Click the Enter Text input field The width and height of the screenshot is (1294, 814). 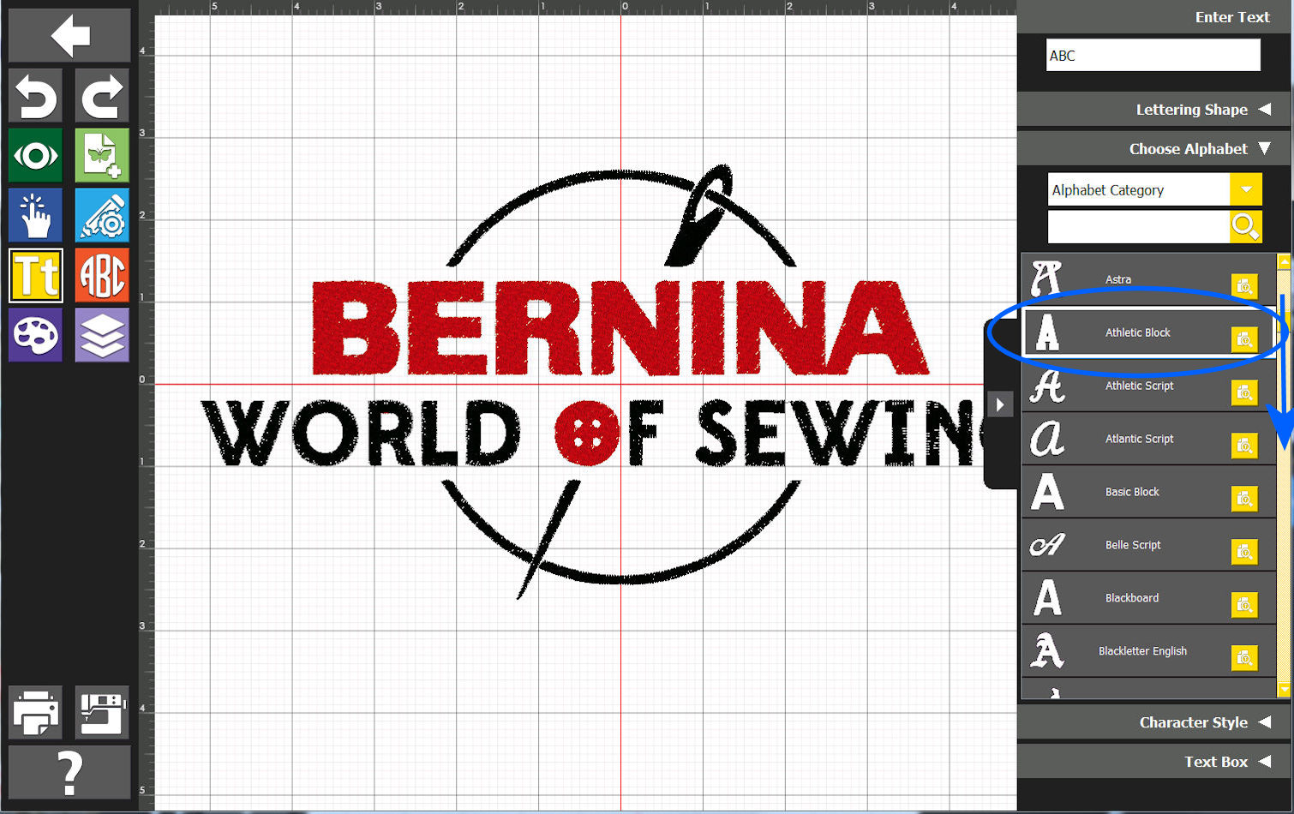pyautogui.click(x=1153, y=56)
